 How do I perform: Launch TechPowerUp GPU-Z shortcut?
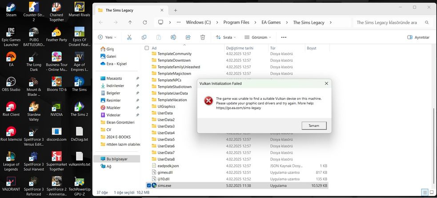pyautogui.click(x=80, y=186)
